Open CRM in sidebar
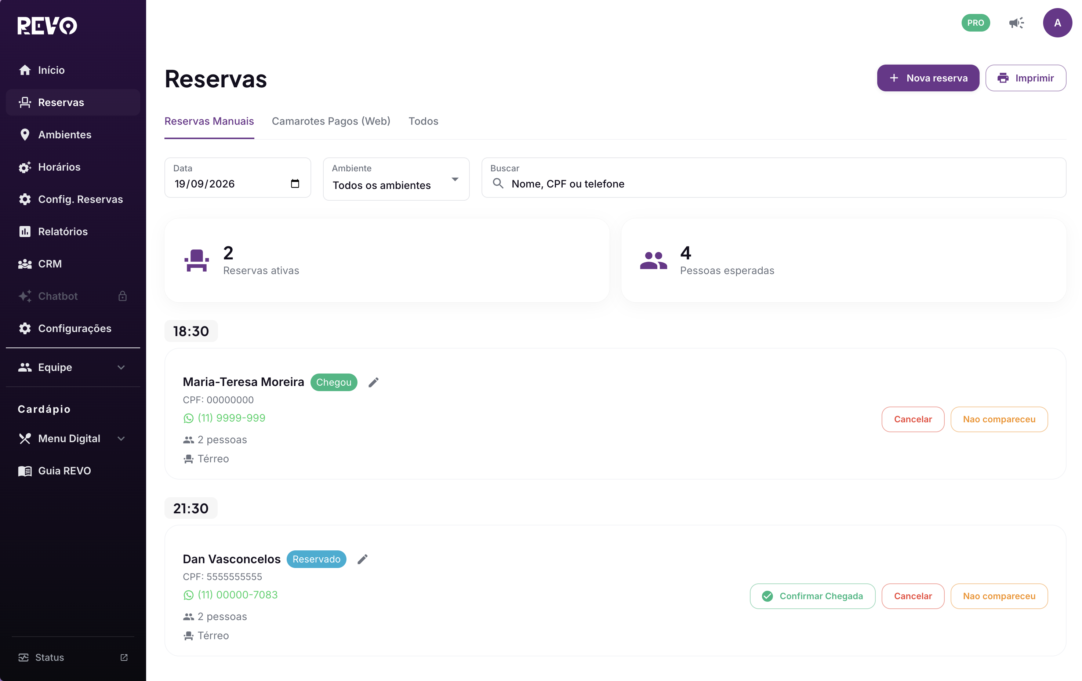The width and height of the screenshot is (1082, 681). 73,264
